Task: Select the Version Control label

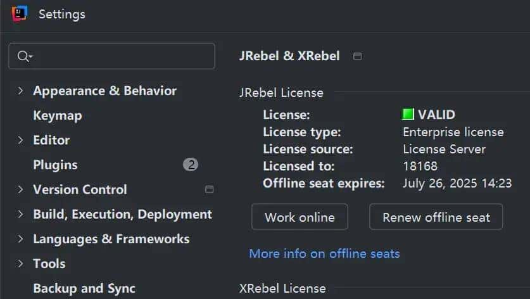Action: [80, 189]
